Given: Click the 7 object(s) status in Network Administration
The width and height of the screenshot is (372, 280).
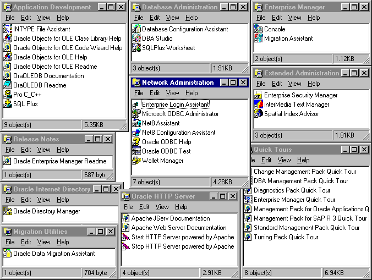Looking at the screenshot, I should tap(171, 182).
